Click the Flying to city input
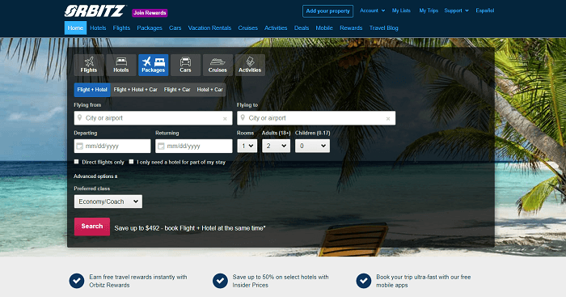566x297 pixels. (x=316, y=118)
